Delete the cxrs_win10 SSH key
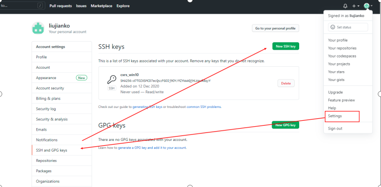Image resolution: width=381 pixels, height=187 pixels. tap(286, 83)
